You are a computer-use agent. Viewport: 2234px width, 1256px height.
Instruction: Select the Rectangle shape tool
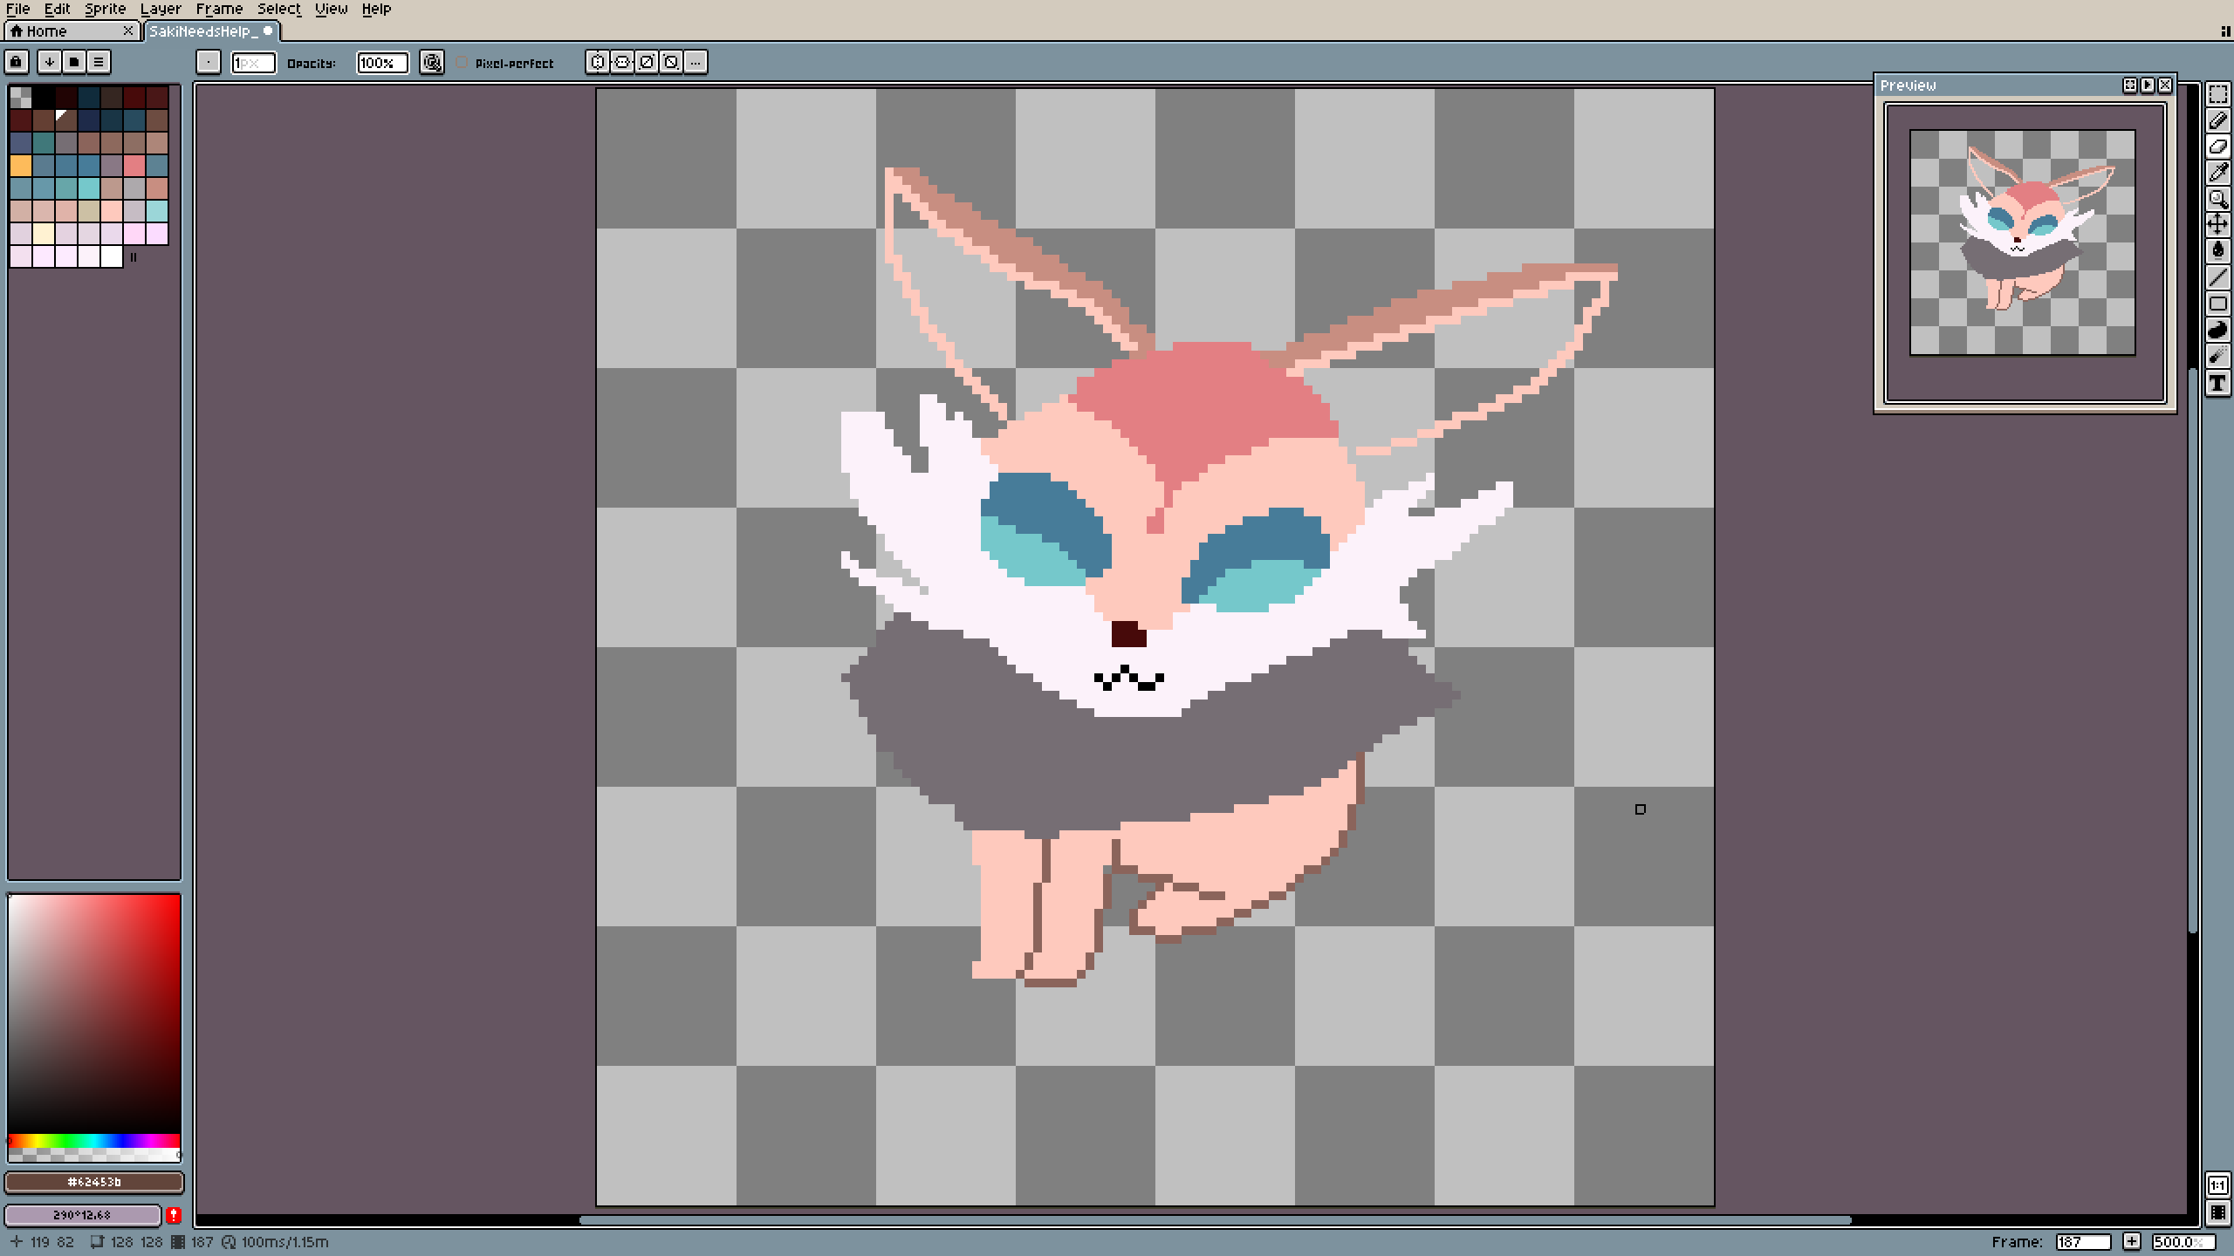2217,304
